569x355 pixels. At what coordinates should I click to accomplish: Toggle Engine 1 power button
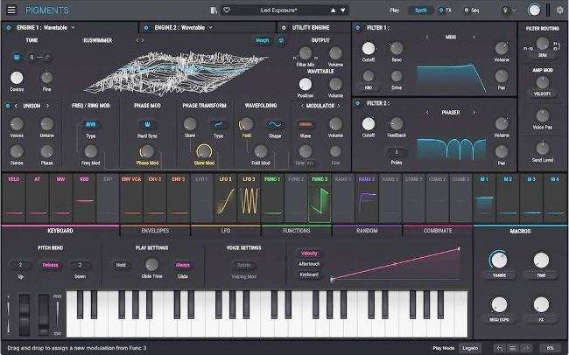tap(8, 27)
